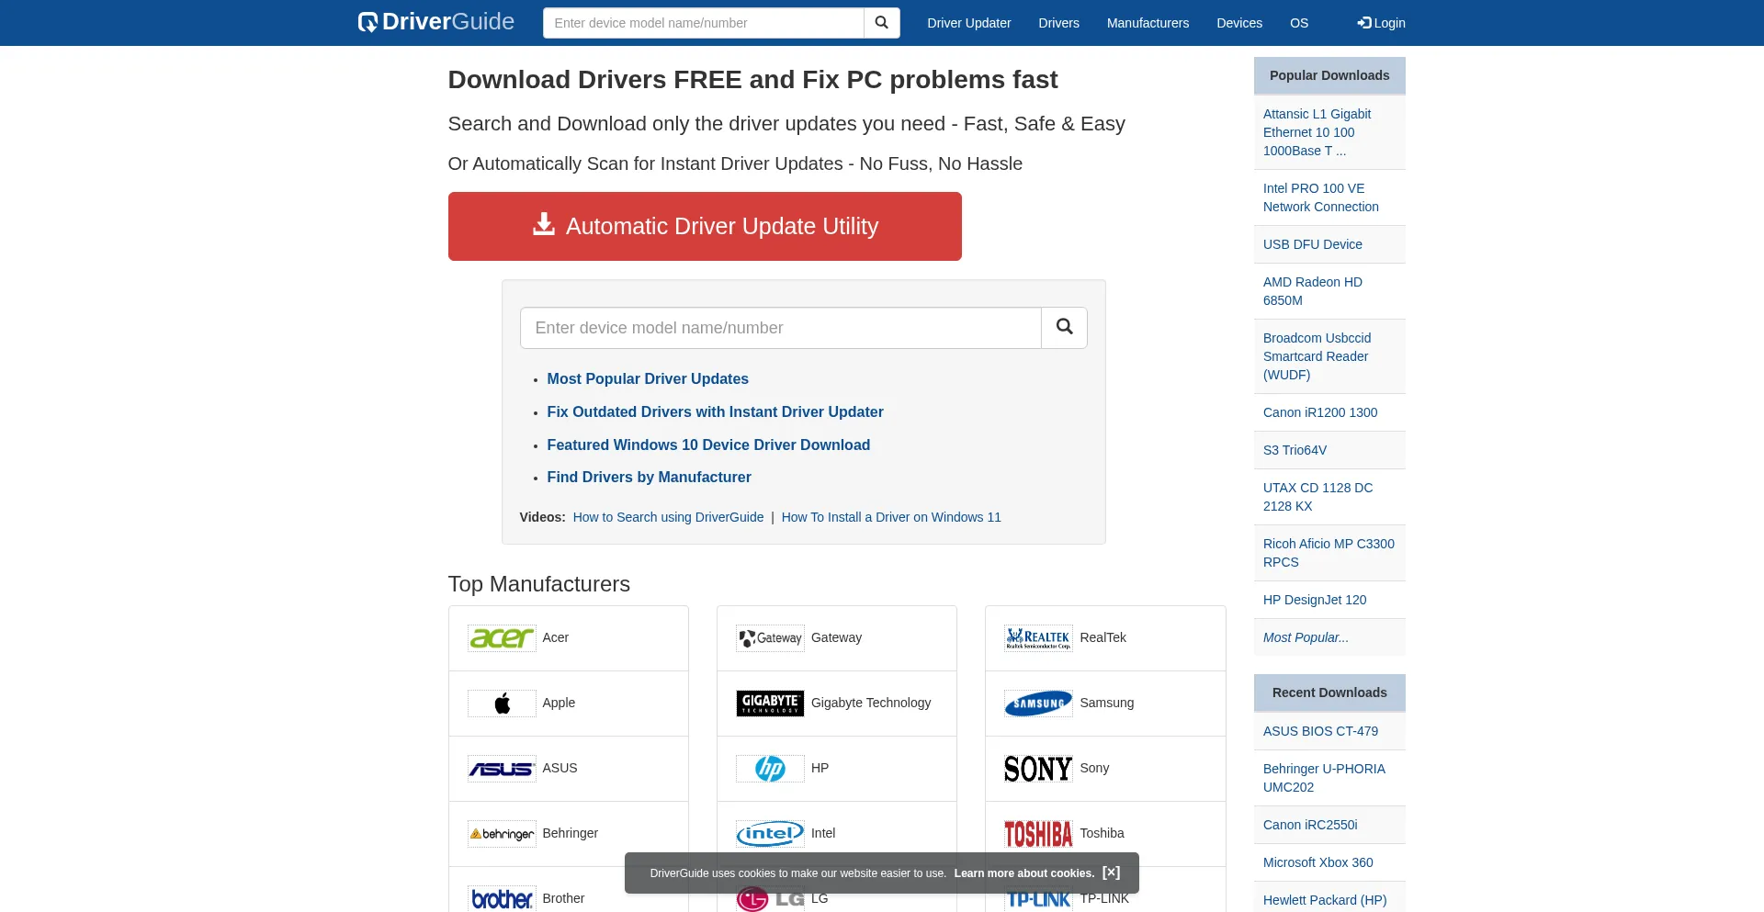Open How To Install a Driver on Windows 11
The height and width of the screenshot is (912, 1764).
coord(891,517)
